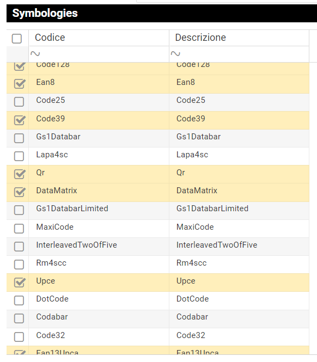Toggle the select-all checkbox in the header
This screenshot has height=362, width=317.
(17, 39)
